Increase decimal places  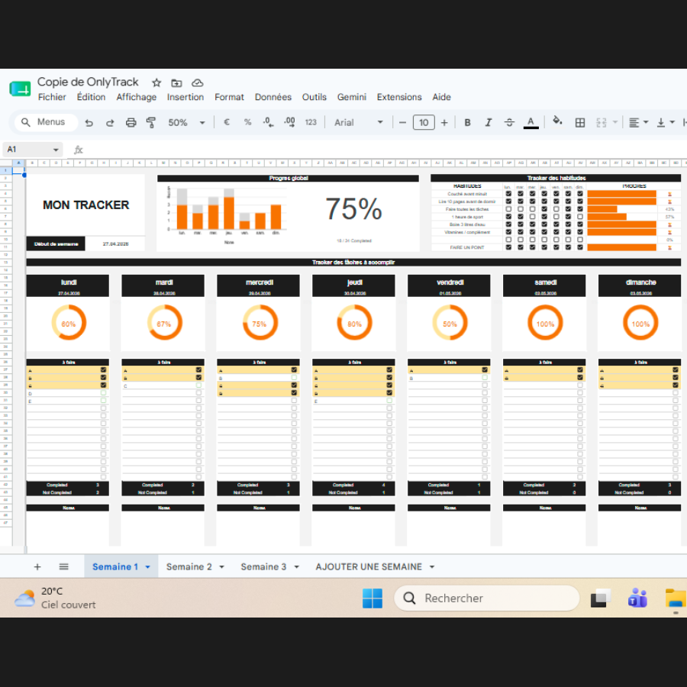click(289, 122)
